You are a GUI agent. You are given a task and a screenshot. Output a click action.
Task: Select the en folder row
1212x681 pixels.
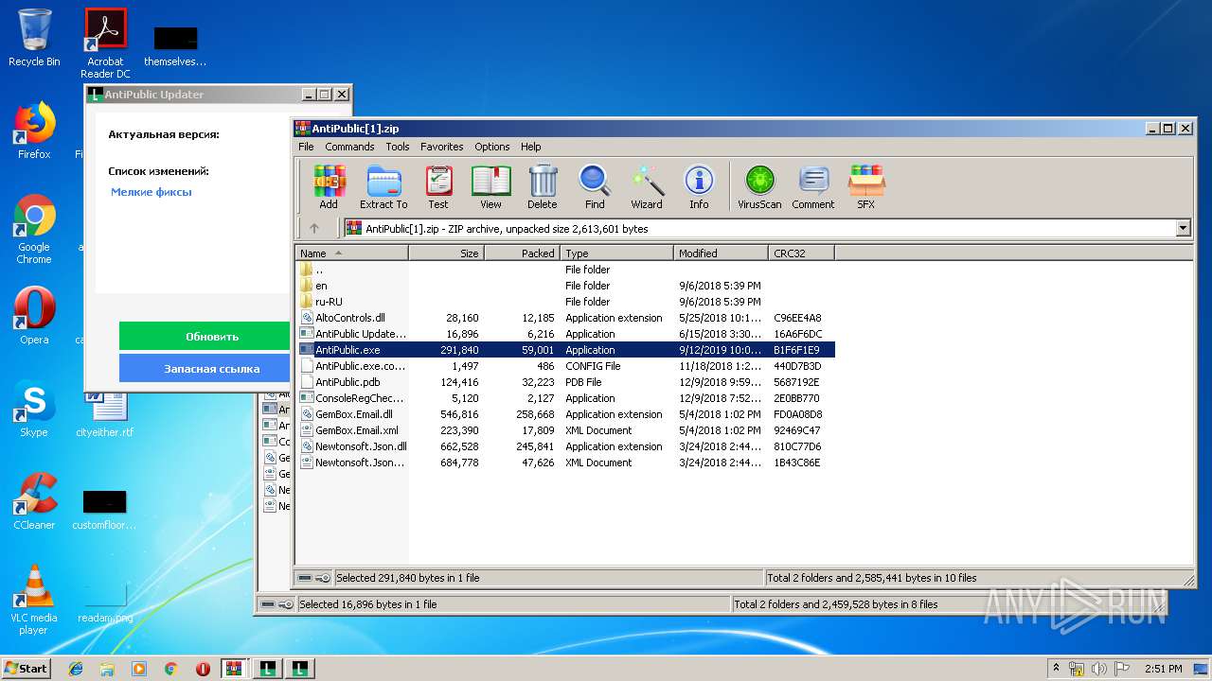coord(565,286)
